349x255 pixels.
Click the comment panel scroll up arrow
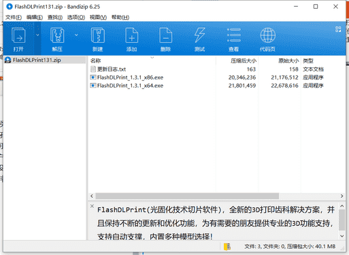click(x=342, y=206)
